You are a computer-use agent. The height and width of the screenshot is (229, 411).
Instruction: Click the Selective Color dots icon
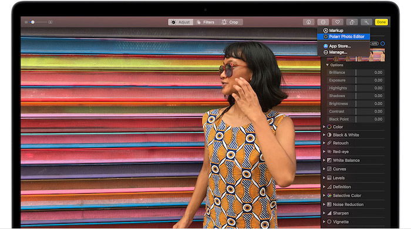(x=329, y=196)
